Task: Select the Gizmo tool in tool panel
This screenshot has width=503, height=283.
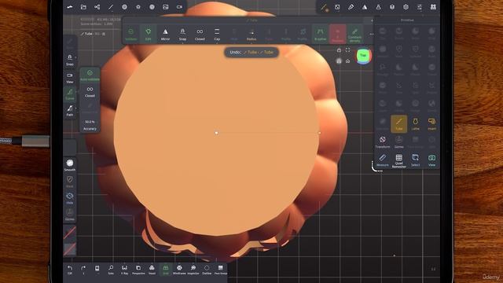Action: [398, 141]
